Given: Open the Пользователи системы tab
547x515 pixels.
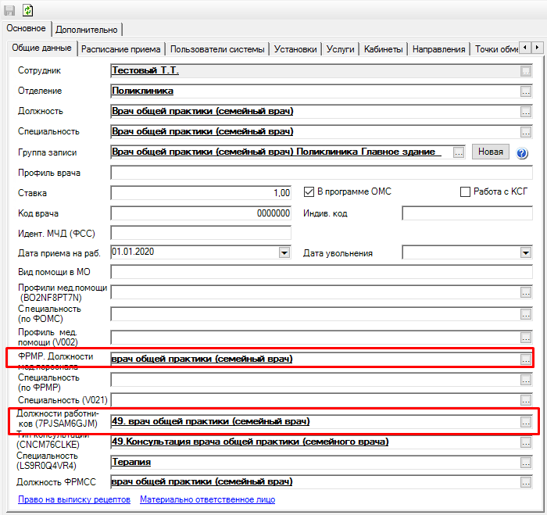Looking at the screenshot, I should point(217,49).
